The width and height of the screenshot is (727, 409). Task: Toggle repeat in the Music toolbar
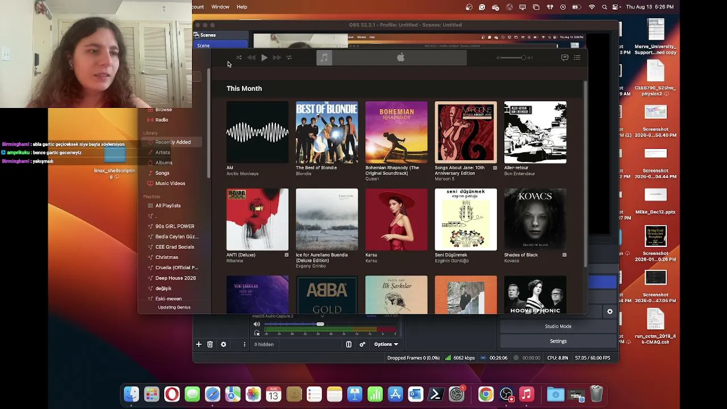289,57
